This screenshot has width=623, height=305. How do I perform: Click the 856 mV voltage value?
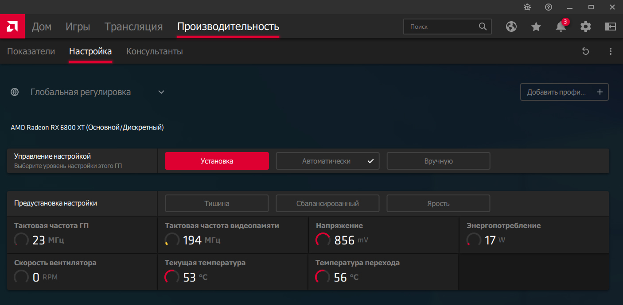pos(351,240)
